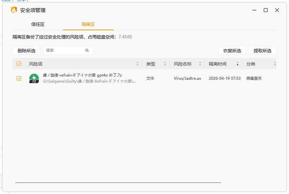Image resolution: width=289 pixels, height=194 pixels.
Task: Click the horizontal scrollbar at bottom
Action: point(118,182)
